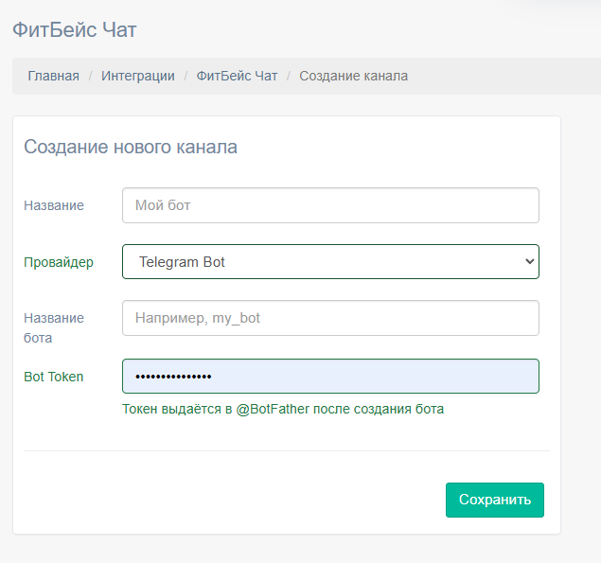
Task: Navigate to ФитБейс Чат breadcrumb link
Action: pos(237,76)
